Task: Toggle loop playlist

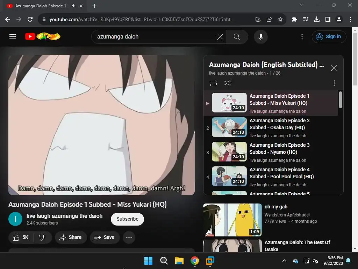Action: 213,83
